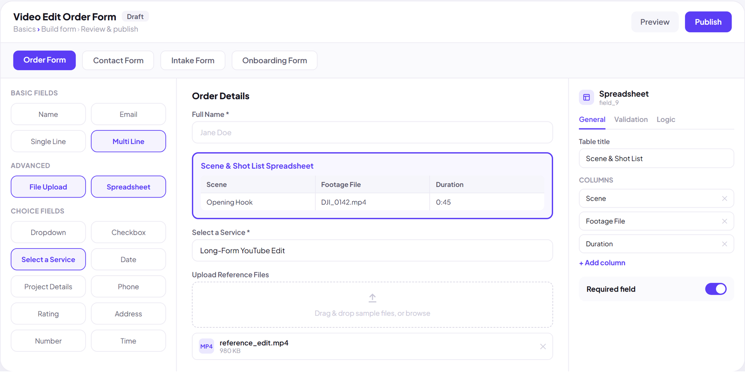The image size is (745, 372).
Task: Click the reference_edit.mp4 file name
Action: pyautogui.click(x=254, y=343)
